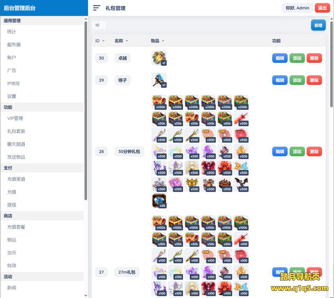
Task: Sort the table by the ID column
Action: [100, 41]
